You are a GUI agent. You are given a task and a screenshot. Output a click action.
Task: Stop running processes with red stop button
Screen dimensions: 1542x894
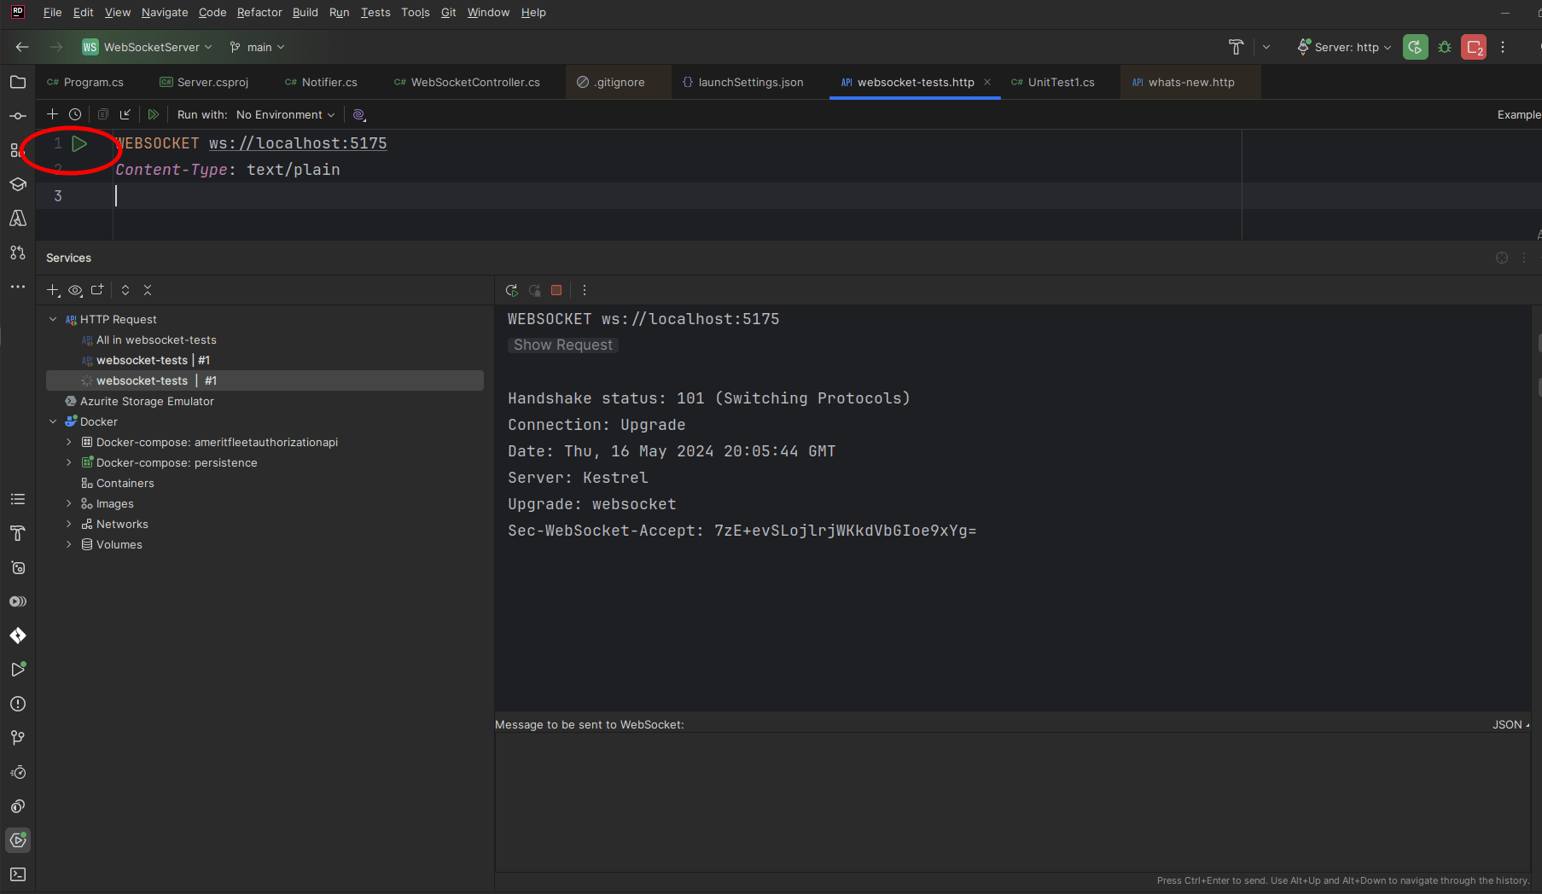point(1474,47)
